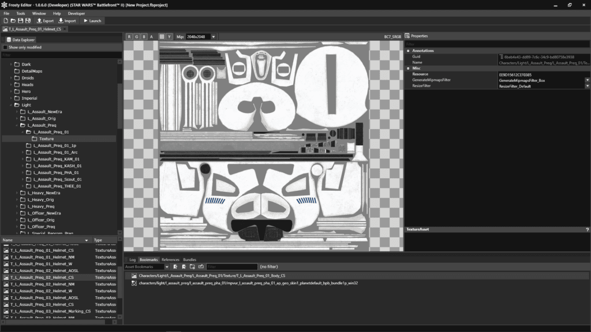Click the bookmark folder icon in Bookmarks toolbar
591x332 pixels.
[192, 266]
